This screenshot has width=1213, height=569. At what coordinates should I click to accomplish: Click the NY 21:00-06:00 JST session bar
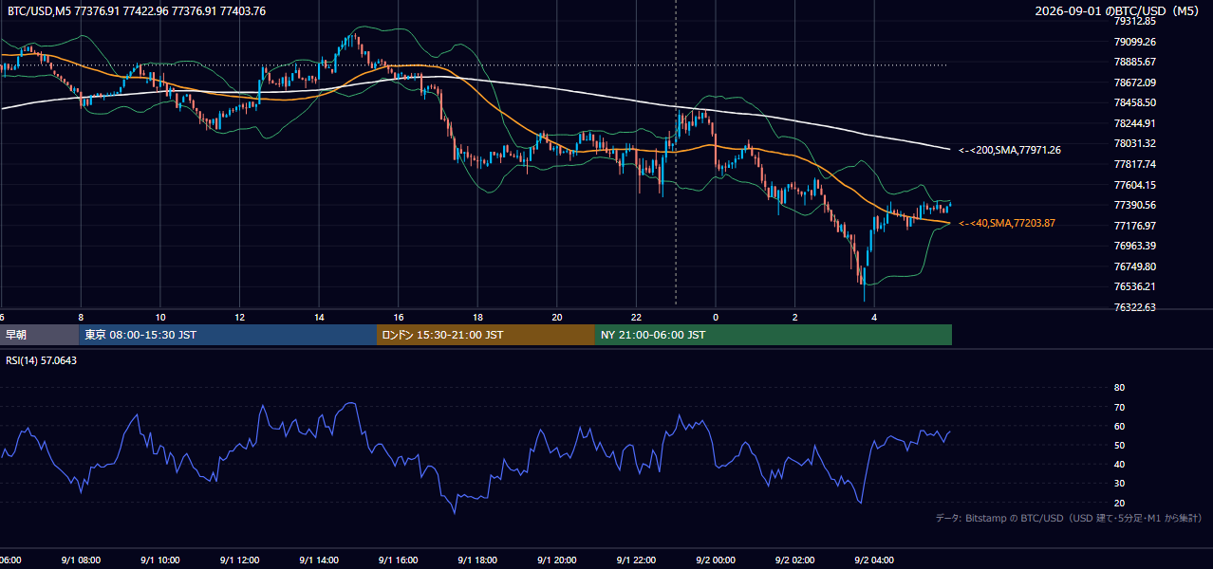point(774,335)
